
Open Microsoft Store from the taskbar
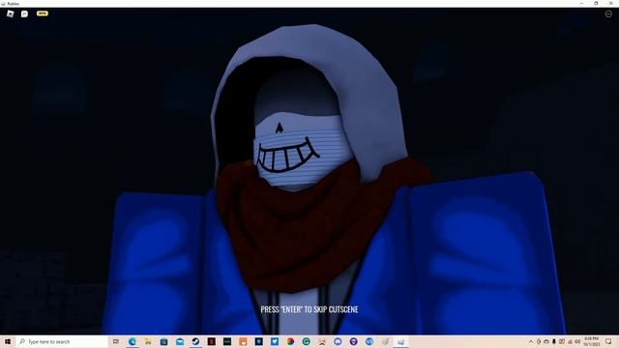tap(163, 341)
